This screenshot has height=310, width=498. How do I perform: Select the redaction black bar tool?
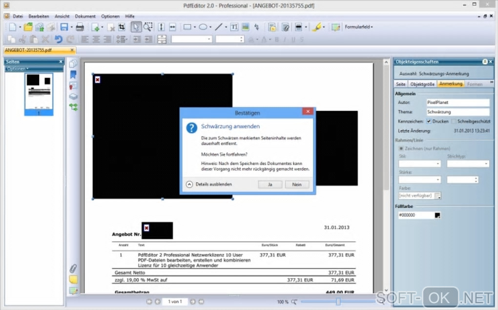click(x=298, y=27)
